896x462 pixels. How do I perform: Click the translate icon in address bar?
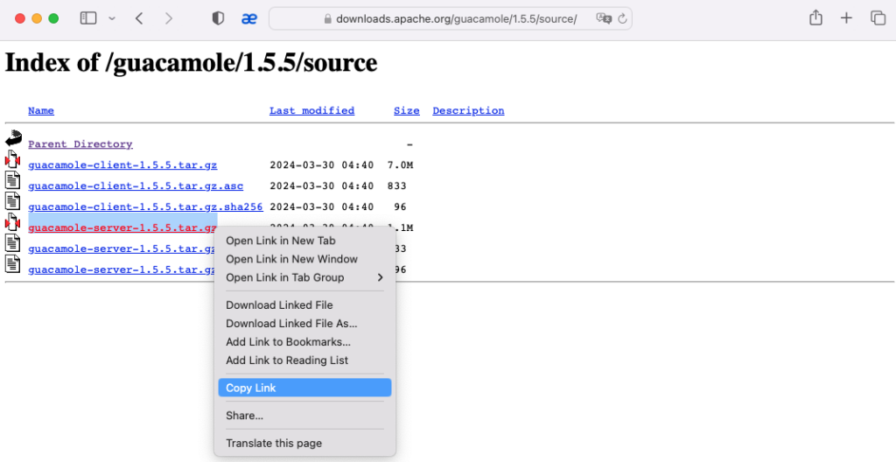pyautogui.click(x=604, y=18)
